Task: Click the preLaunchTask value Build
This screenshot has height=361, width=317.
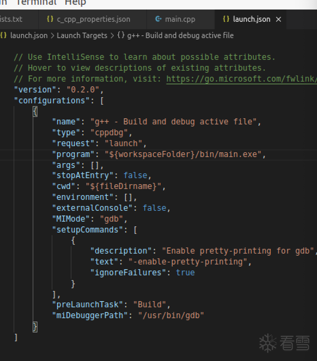Action: coord(150,305)
